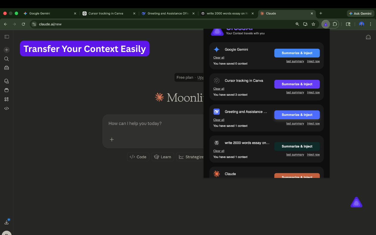The width and height of the screenshot is (376, 235).
Task: Open Code icon in Claude sidebar
Action: click(6, 108)
